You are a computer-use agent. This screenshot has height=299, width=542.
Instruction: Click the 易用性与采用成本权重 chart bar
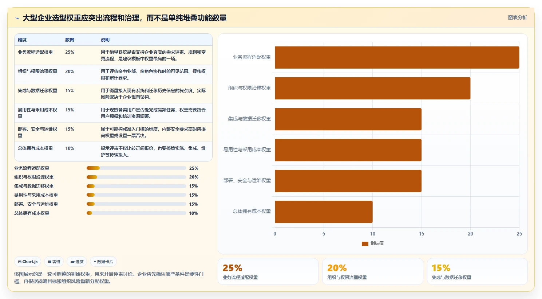[348, 150]
